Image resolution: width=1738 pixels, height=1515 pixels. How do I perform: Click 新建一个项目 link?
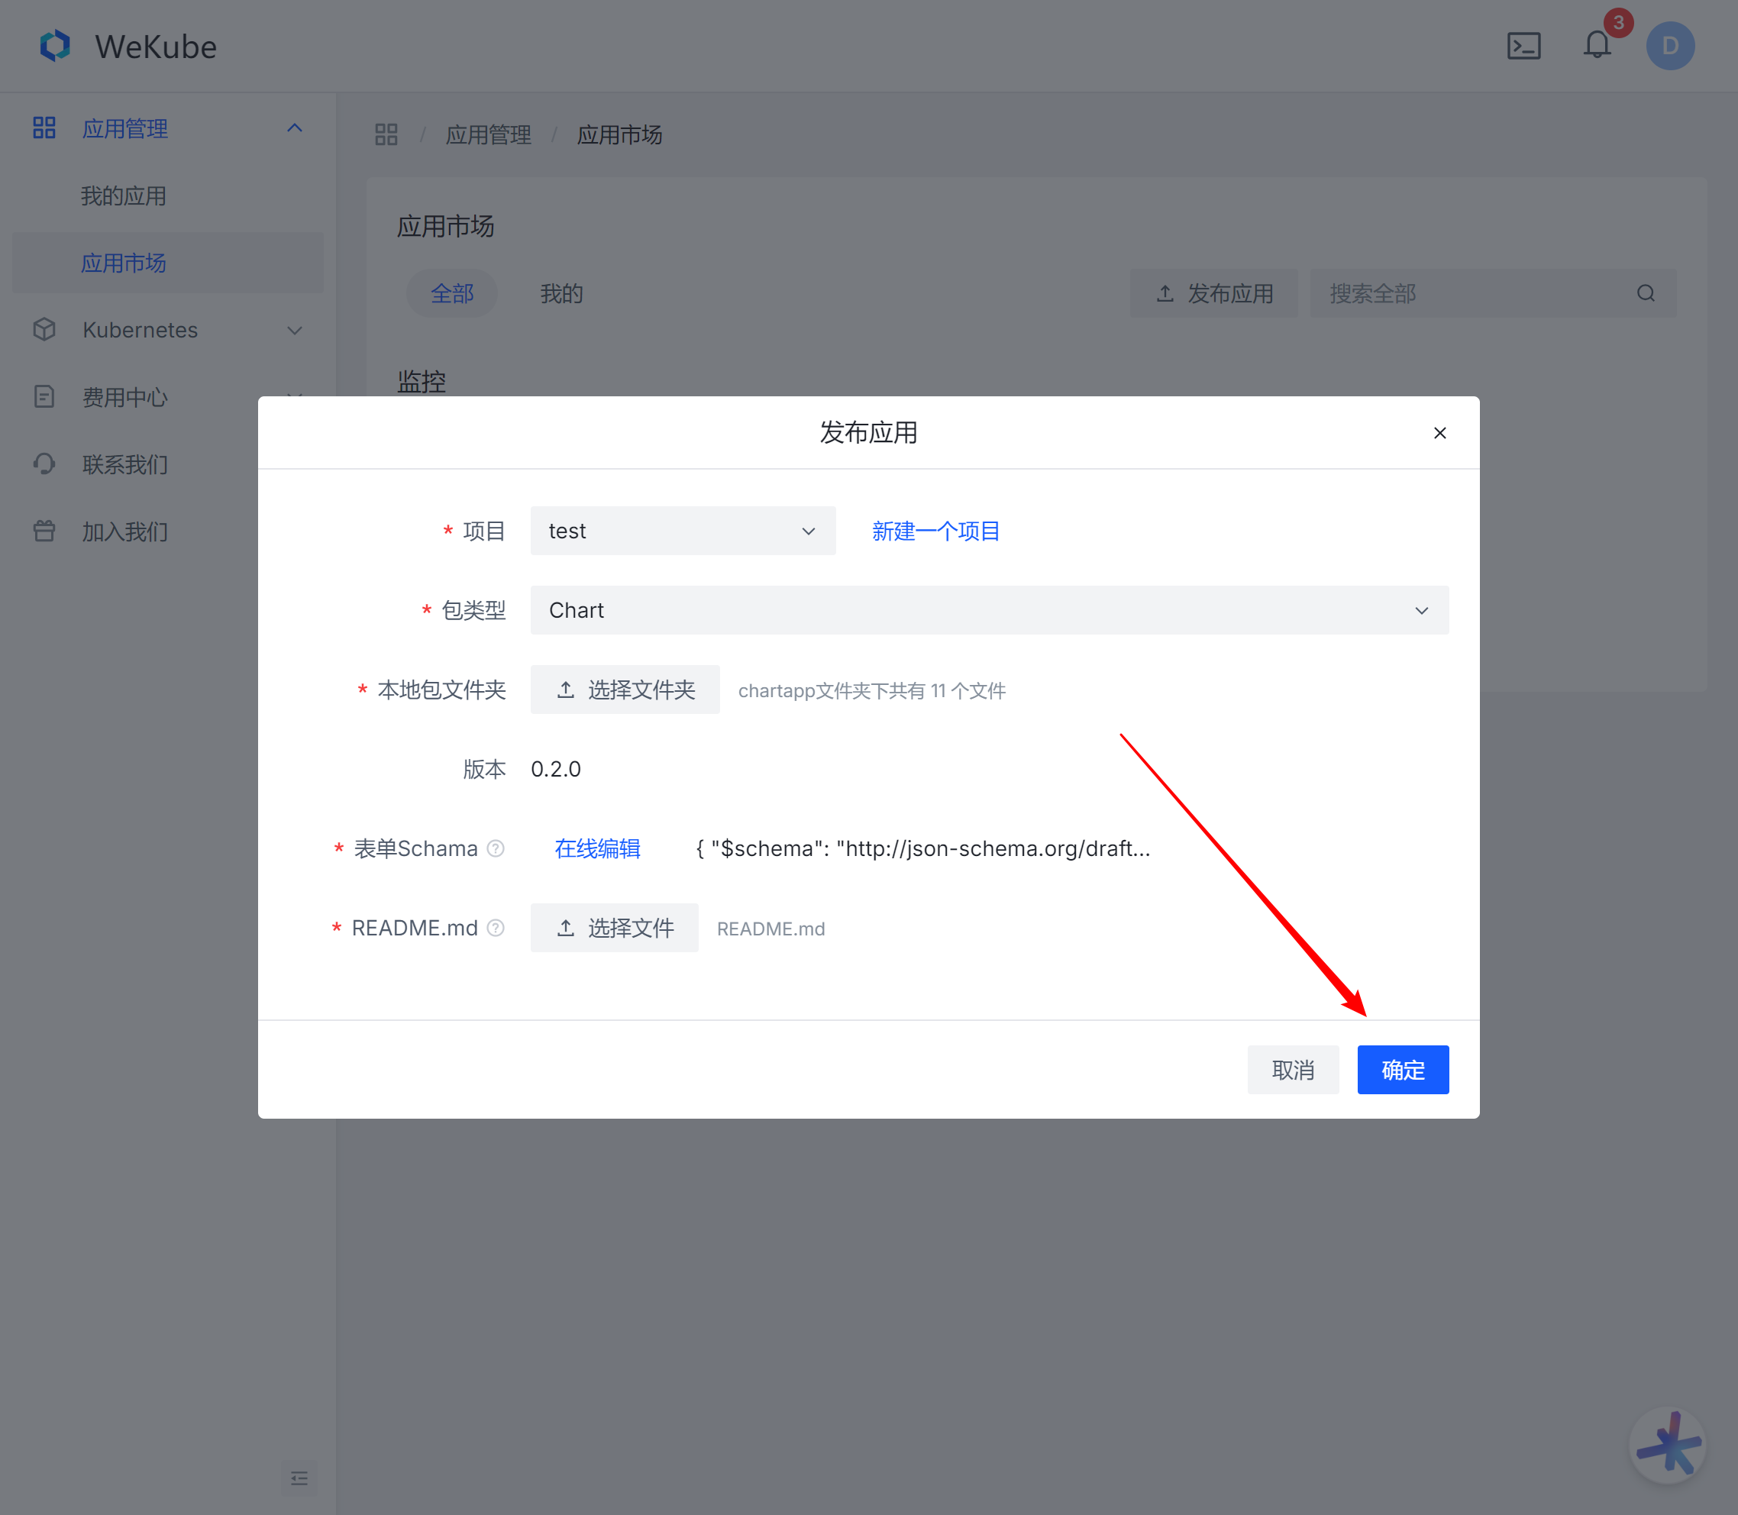coord(935,531)
